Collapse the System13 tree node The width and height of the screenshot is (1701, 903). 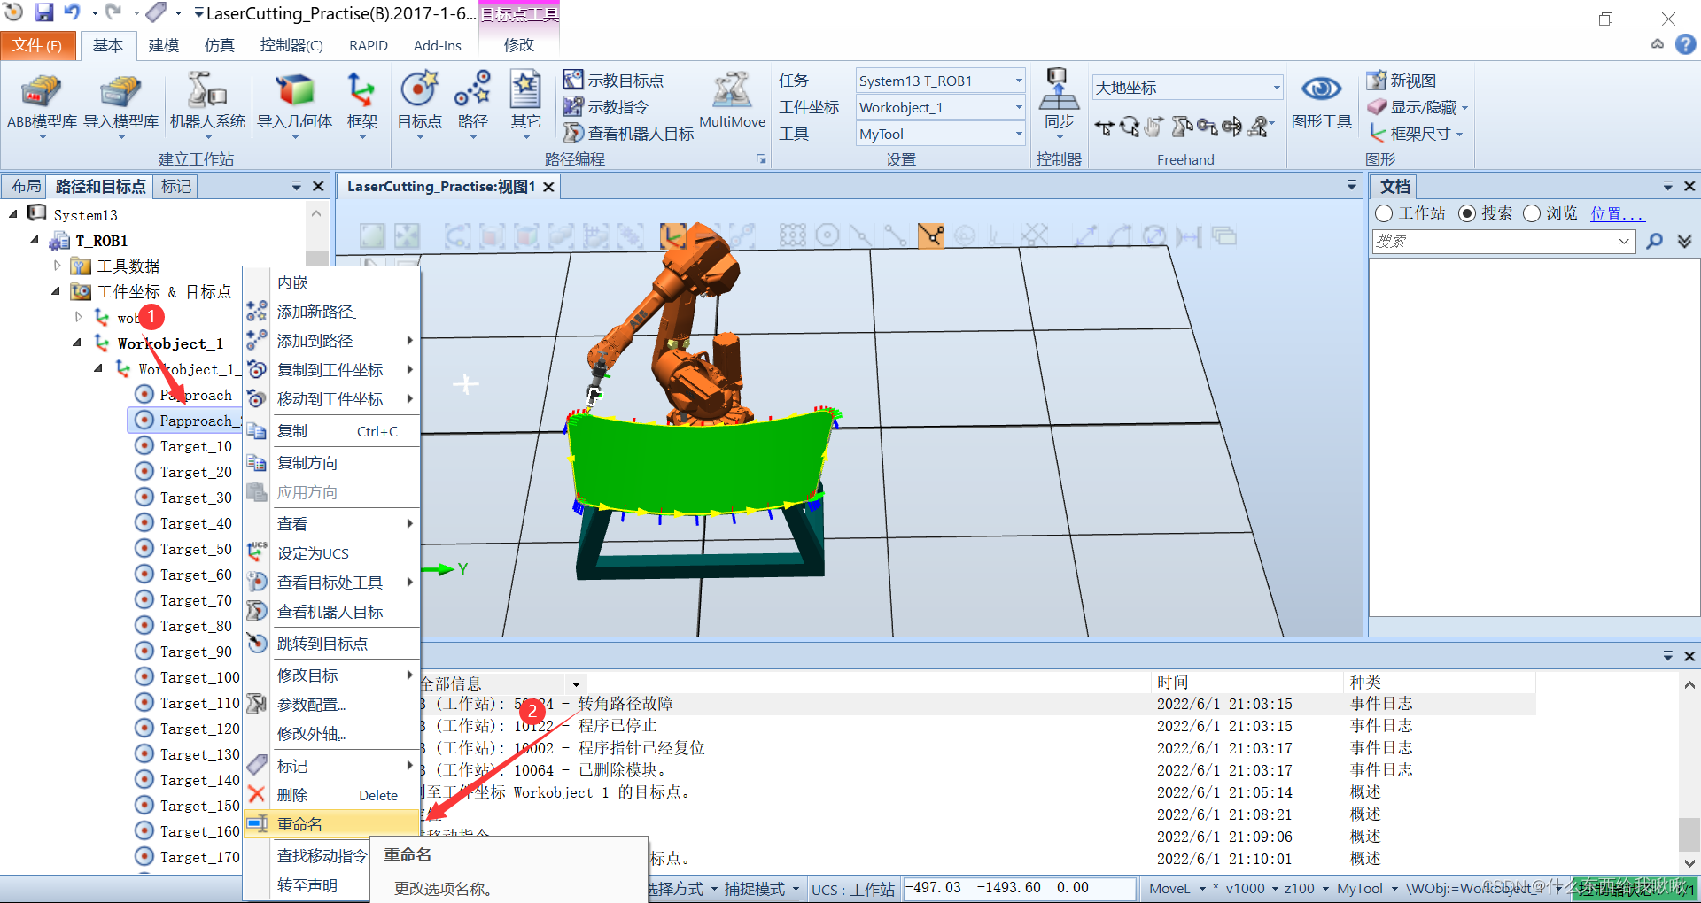(13, 214)
